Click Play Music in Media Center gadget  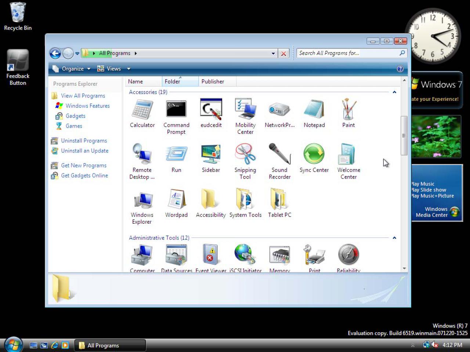423,184
